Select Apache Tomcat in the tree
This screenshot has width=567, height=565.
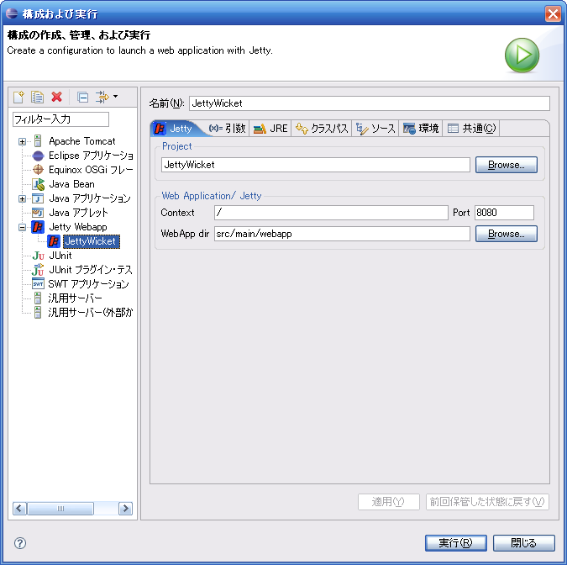[x=82, y=141]
